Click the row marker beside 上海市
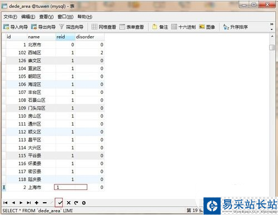 click(x=4, y=187)
